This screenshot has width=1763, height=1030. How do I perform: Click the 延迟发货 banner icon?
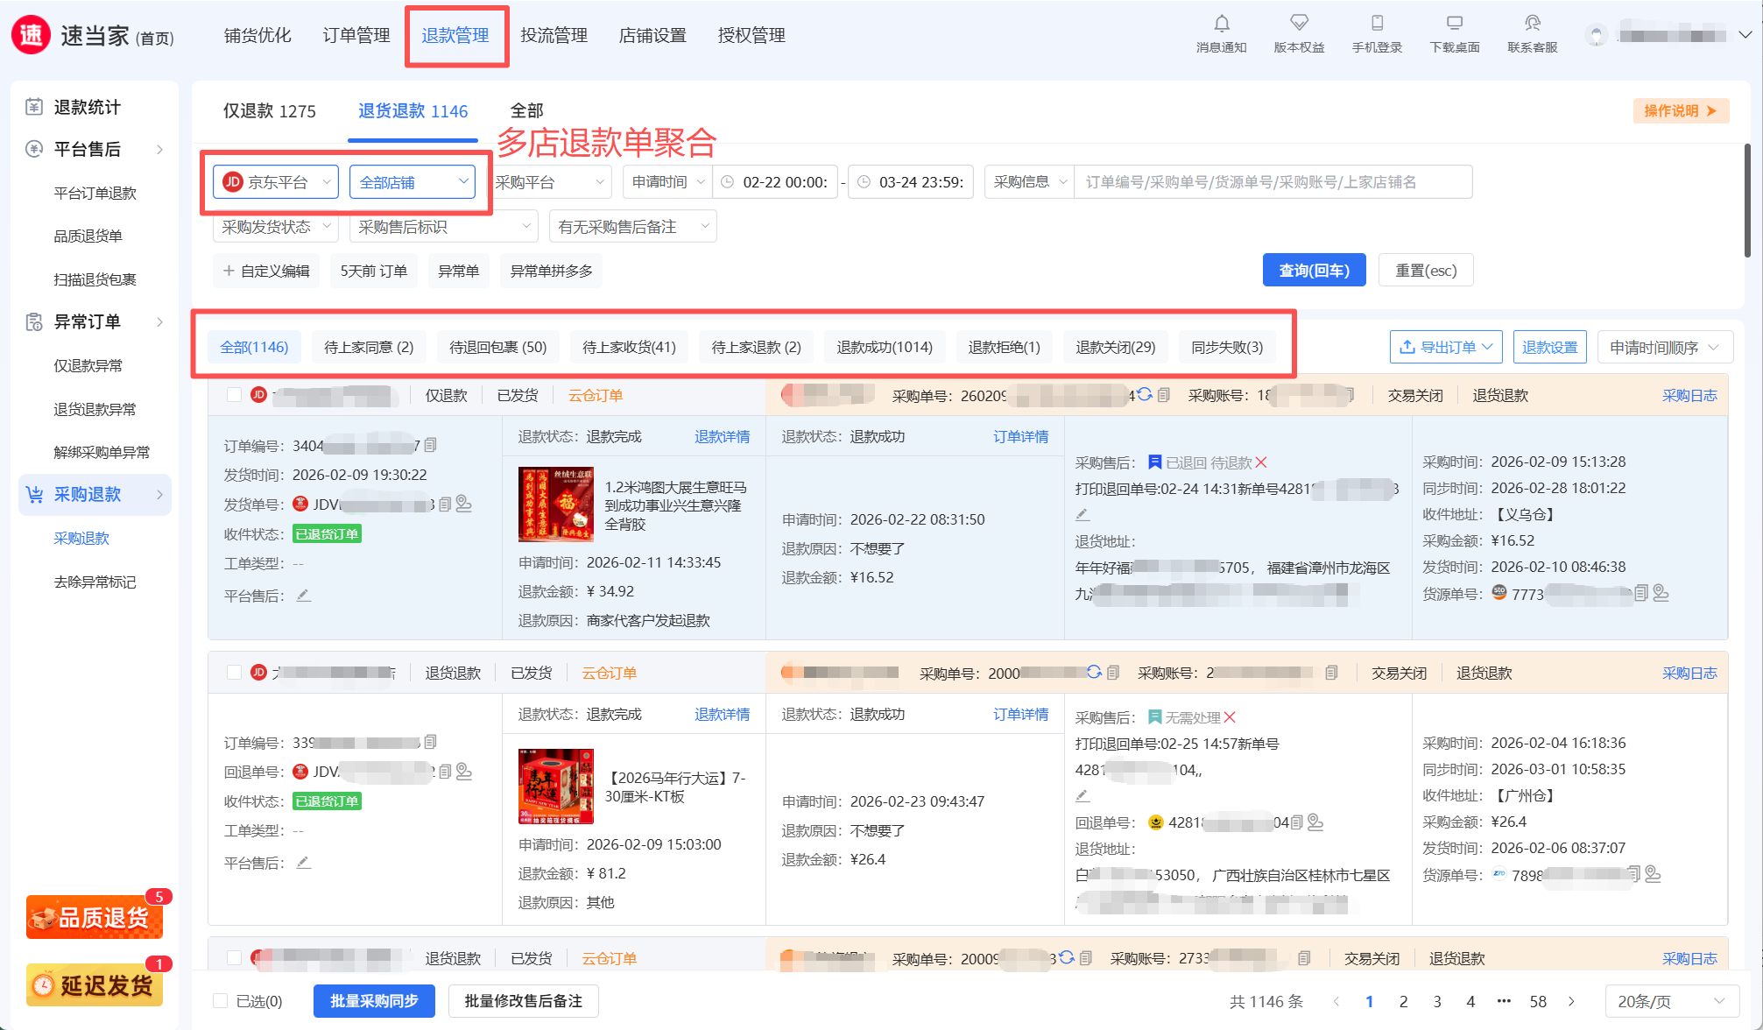tap(95, 985)
